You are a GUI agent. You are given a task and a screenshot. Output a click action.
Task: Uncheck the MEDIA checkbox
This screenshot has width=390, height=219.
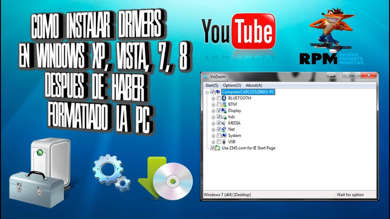pos(219,123)
